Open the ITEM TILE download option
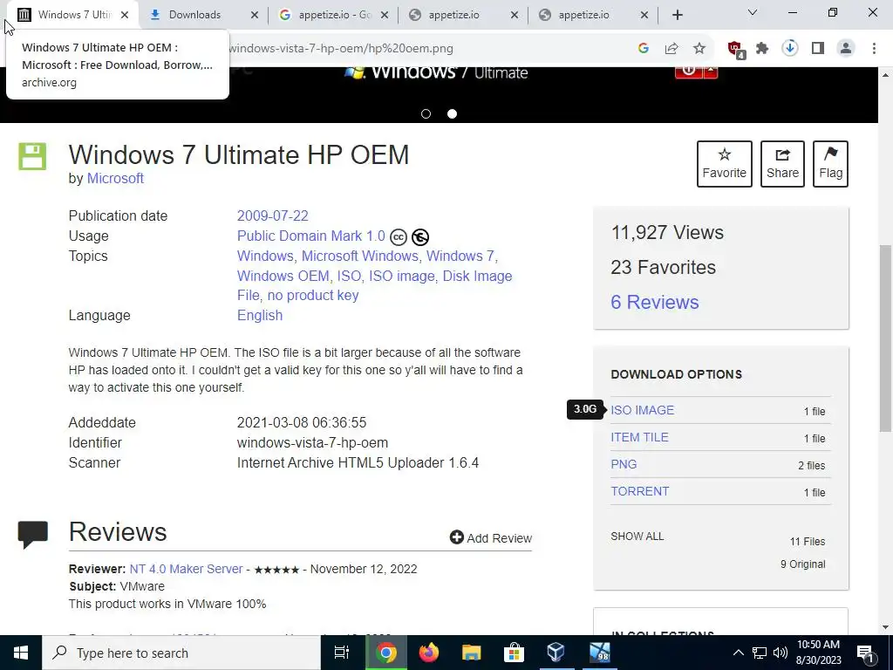 (x=639, y=437)
